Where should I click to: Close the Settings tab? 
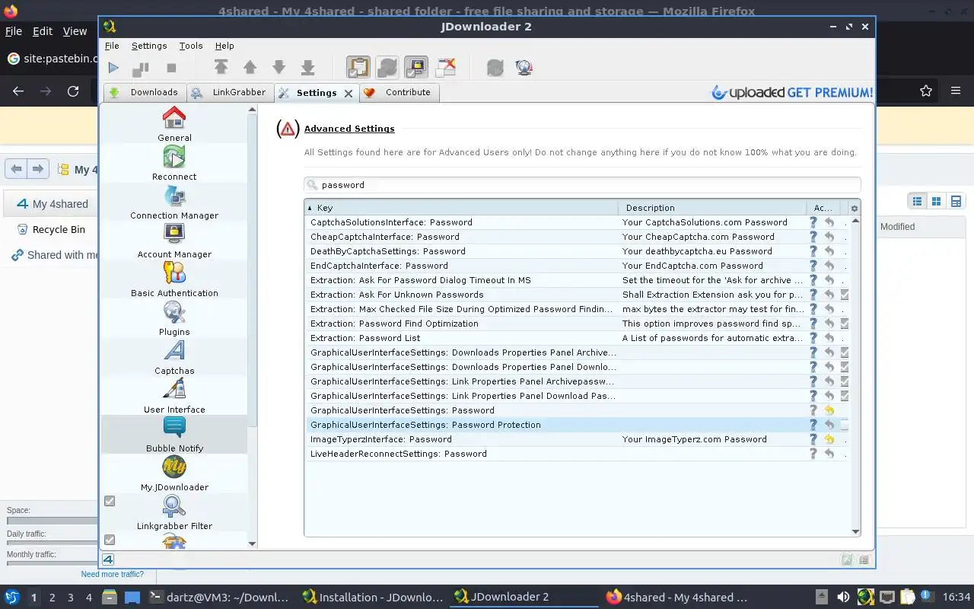coord(349,93)
